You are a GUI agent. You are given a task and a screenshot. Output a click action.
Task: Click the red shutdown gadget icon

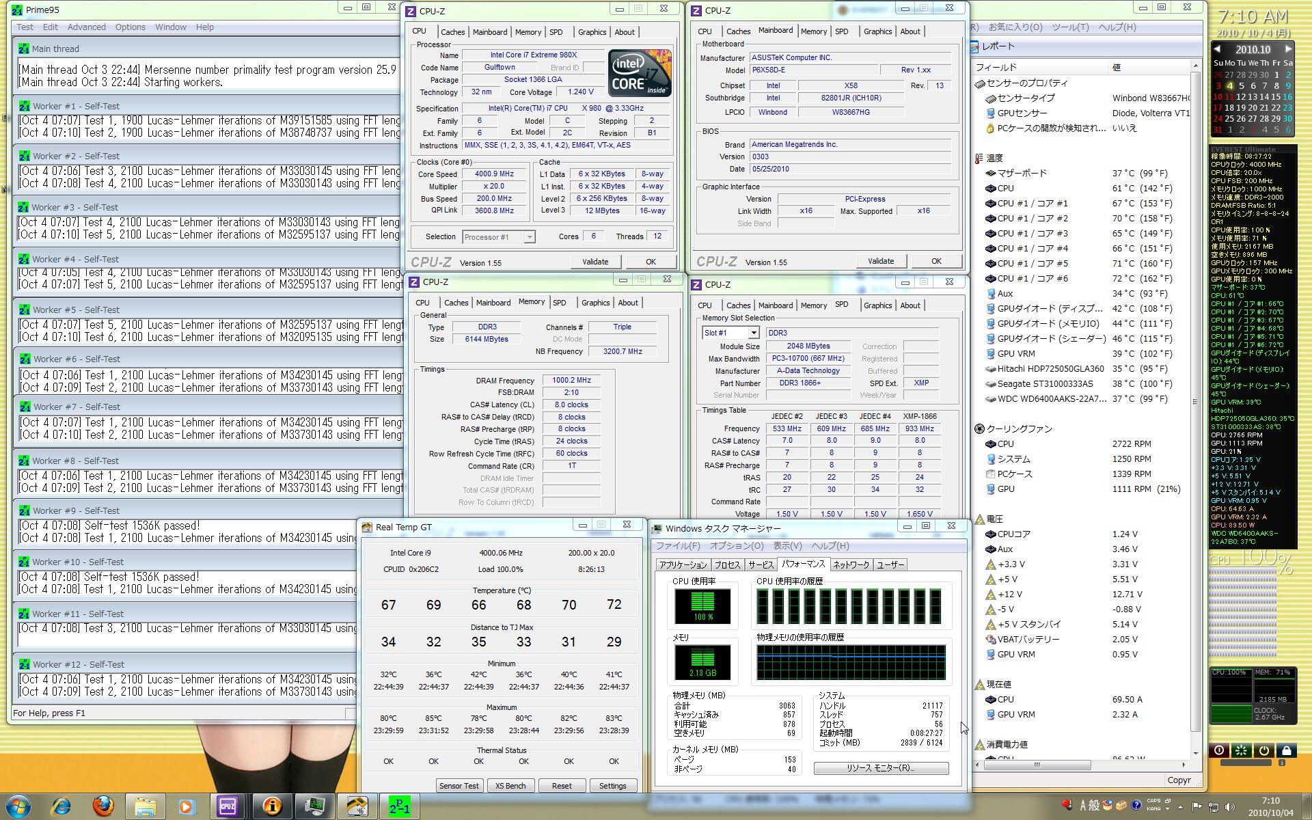[1218, 750]
